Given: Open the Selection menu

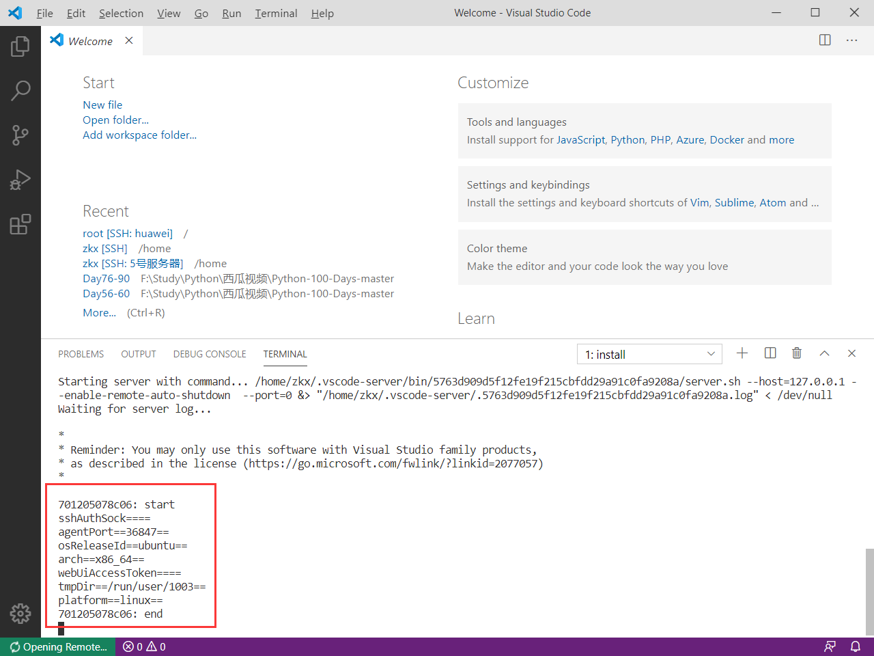Looking at the screenshot, I should [x=122, y=13].
